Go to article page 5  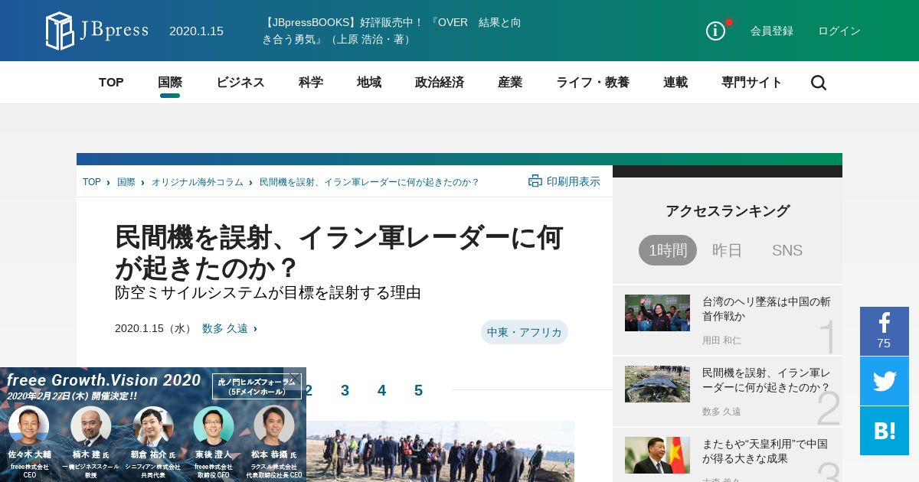[x=418, y=391]
